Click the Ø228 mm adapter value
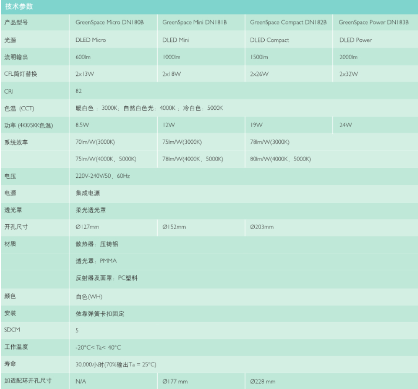 [x=263, y=382]
